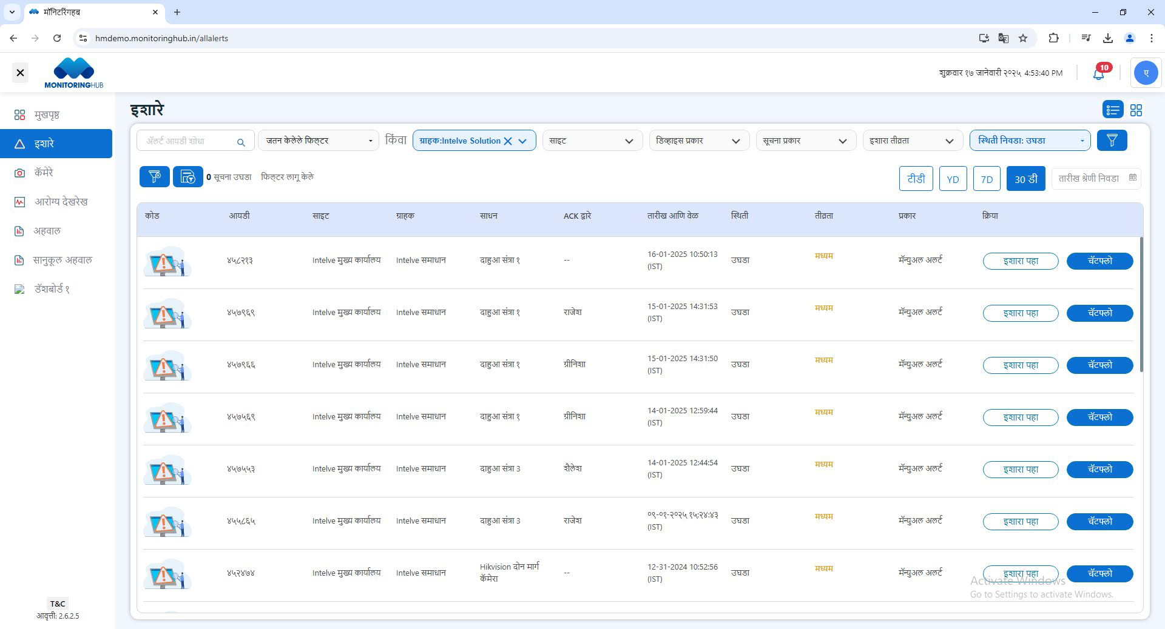
Task: Click the तीव्रता column header
Action: 823,216
